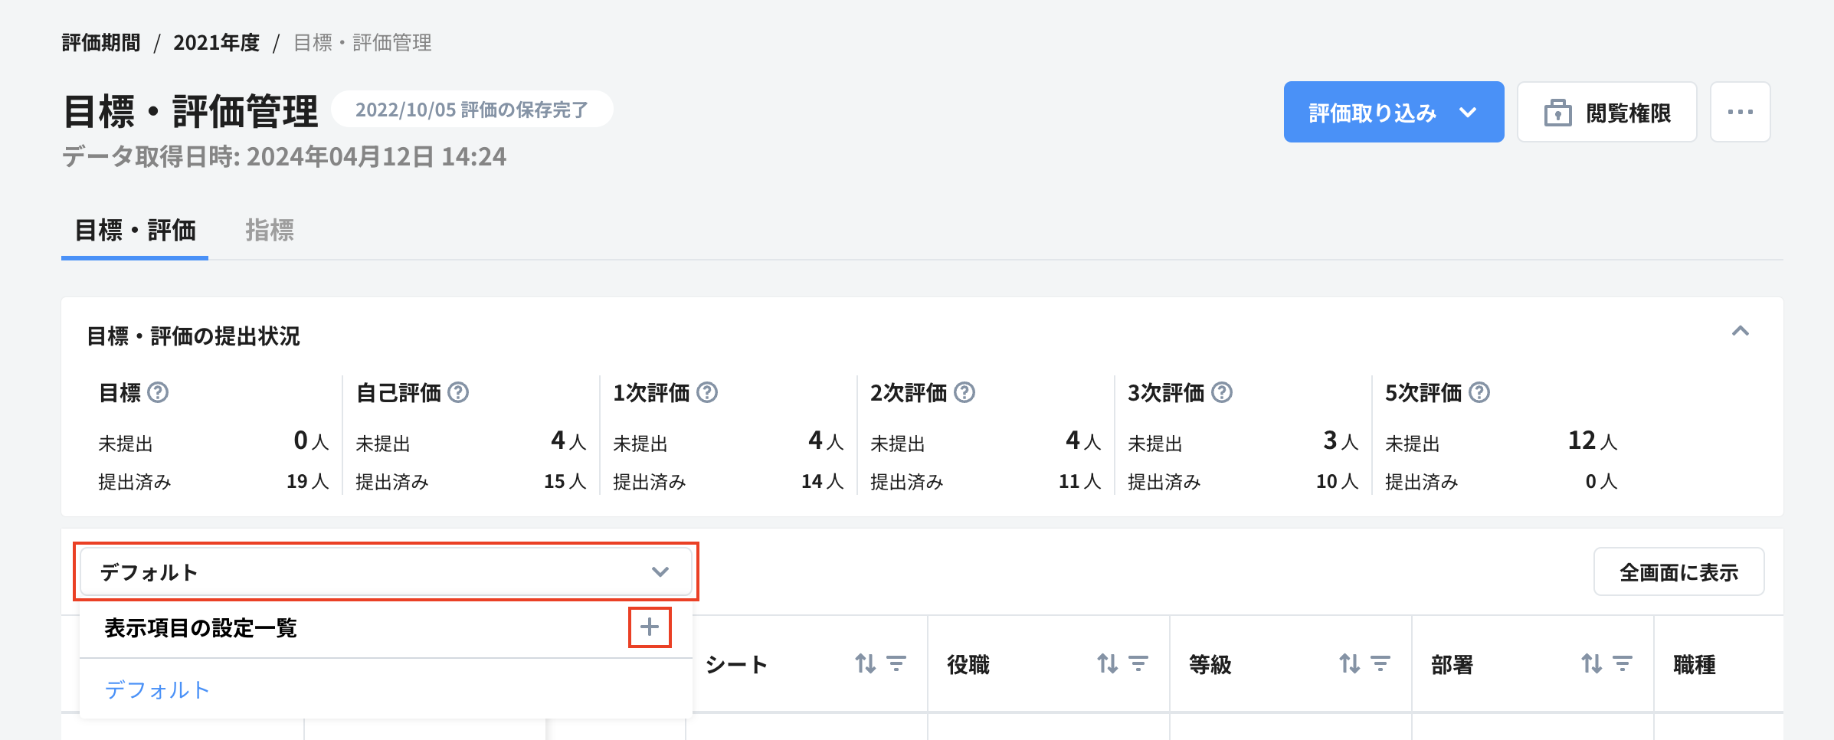
Task: Click the plus icon in 表示項目の設定一覧
Action: point(649,628)
